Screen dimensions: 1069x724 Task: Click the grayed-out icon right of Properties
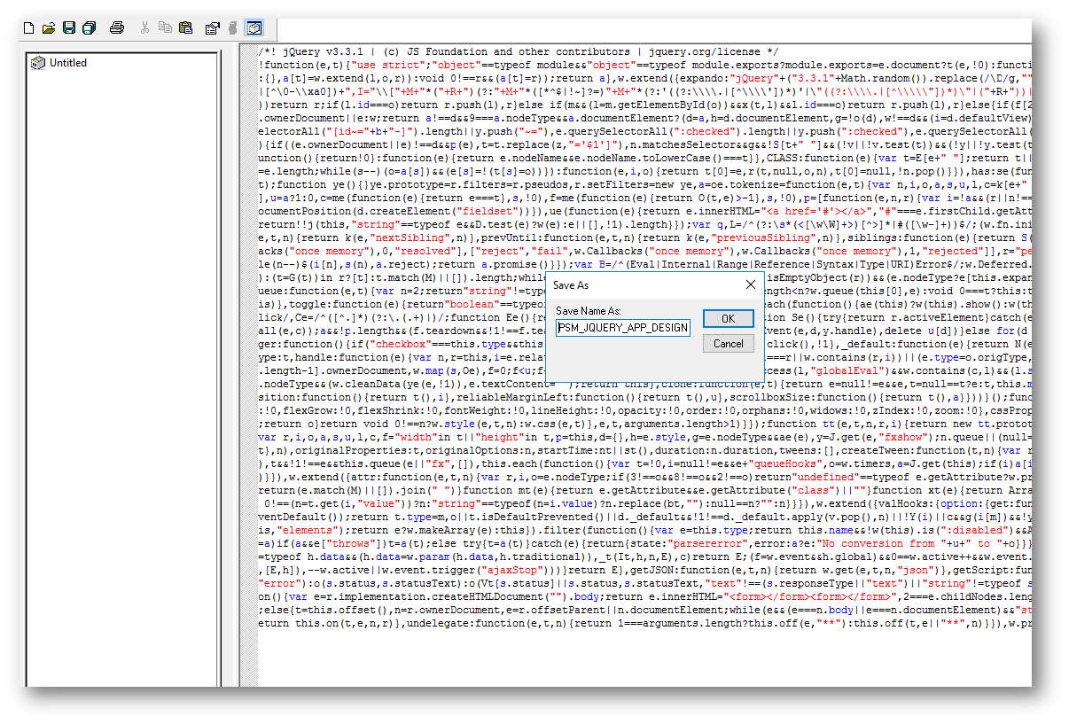point(233,28)
